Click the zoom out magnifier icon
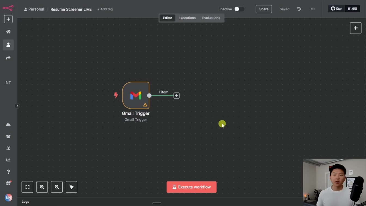 [57, 187]
